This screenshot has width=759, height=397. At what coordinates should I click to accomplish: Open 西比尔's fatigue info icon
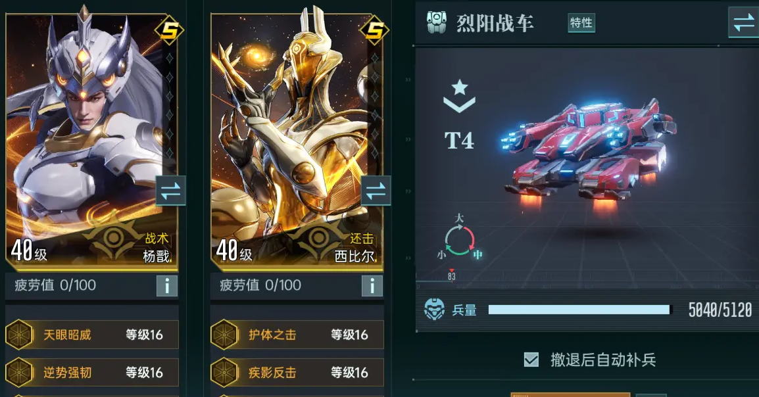372,286
